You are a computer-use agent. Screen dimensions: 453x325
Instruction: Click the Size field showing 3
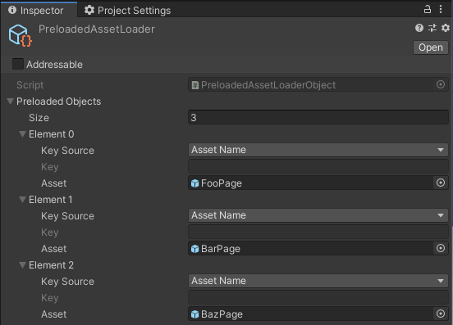click(x=318, y=117)
